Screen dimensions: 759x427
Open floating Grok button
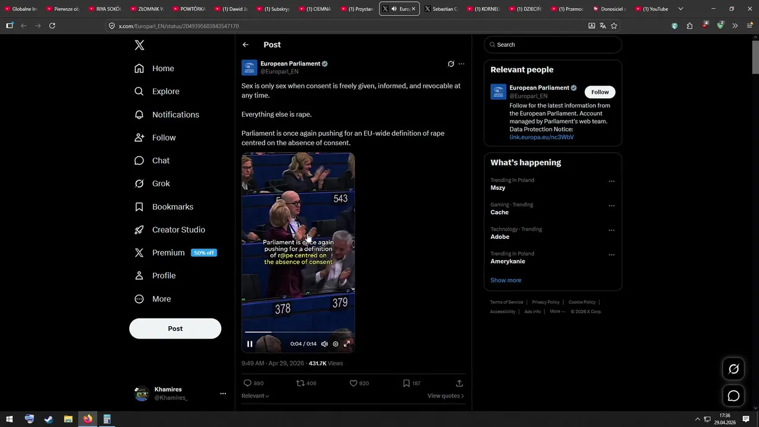(734, 369)
